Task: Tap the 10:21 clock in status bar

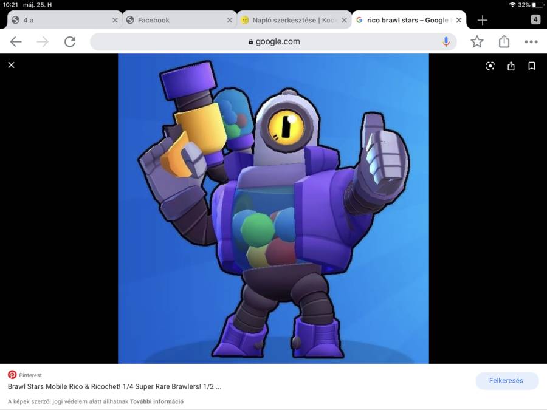Action: click(x=10, y=5)
